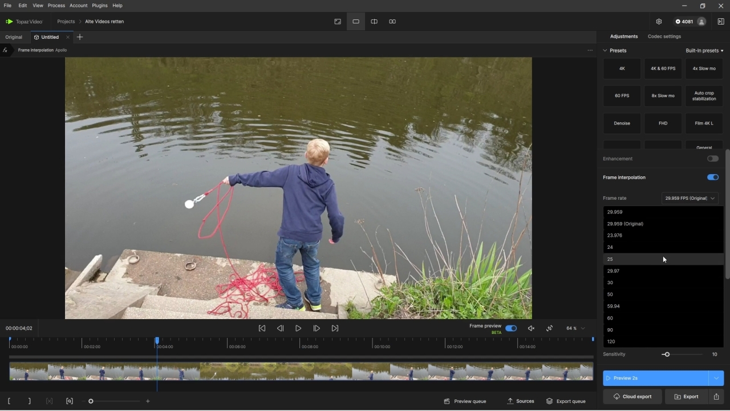Step forward one frame
Image resolution: width=730 pixels, height=411 pixels.
(x=317, y=328)
